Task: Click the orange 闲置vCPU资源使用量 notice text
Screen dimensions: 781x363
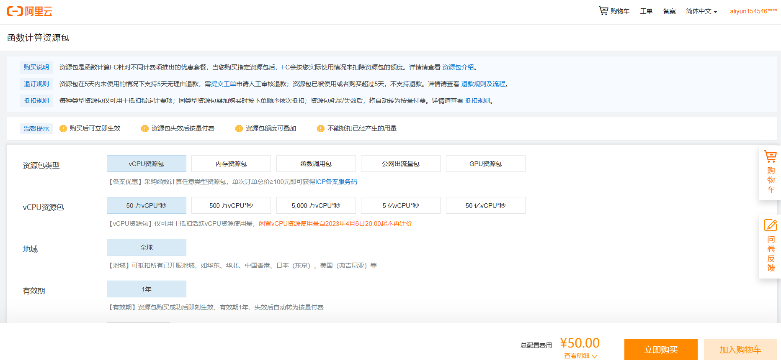Action: [335, 224]
